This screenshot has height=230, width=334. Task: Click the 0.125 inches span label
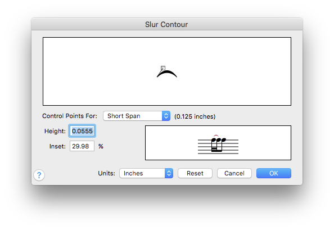pos(195,116)
